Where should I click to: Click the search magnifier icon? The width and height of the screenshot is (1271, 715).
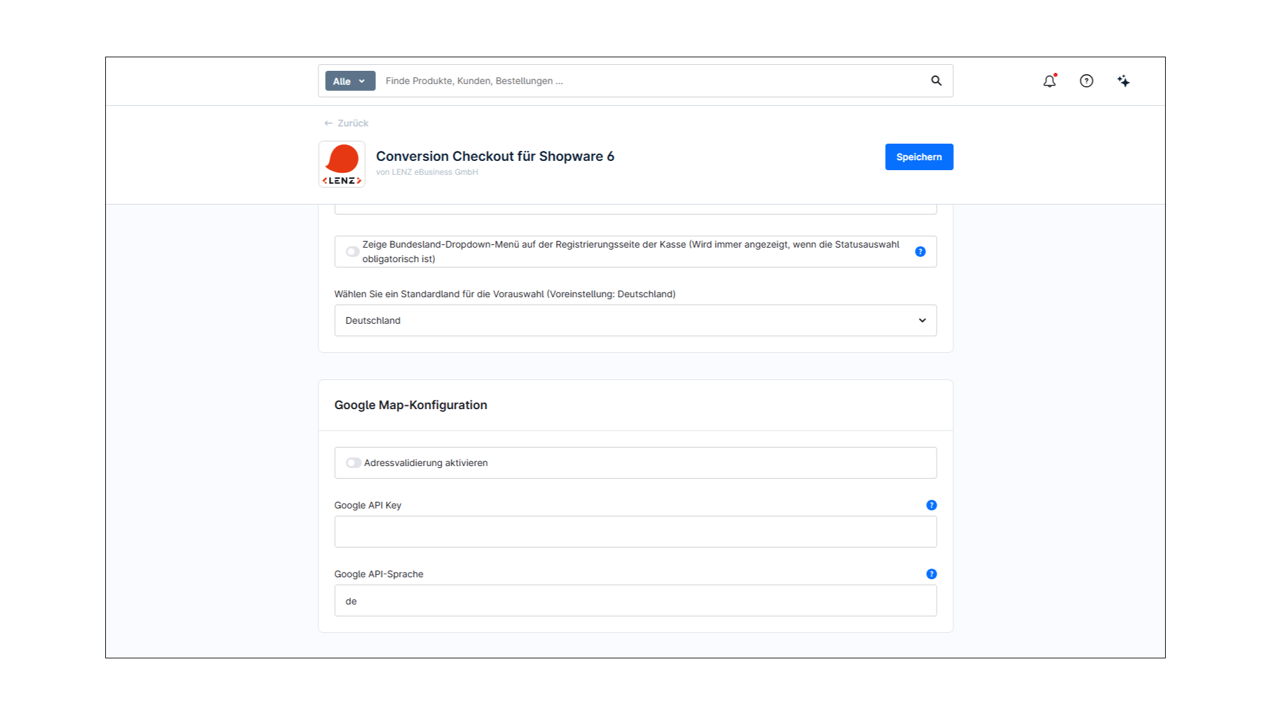click(x=936, y=81)
